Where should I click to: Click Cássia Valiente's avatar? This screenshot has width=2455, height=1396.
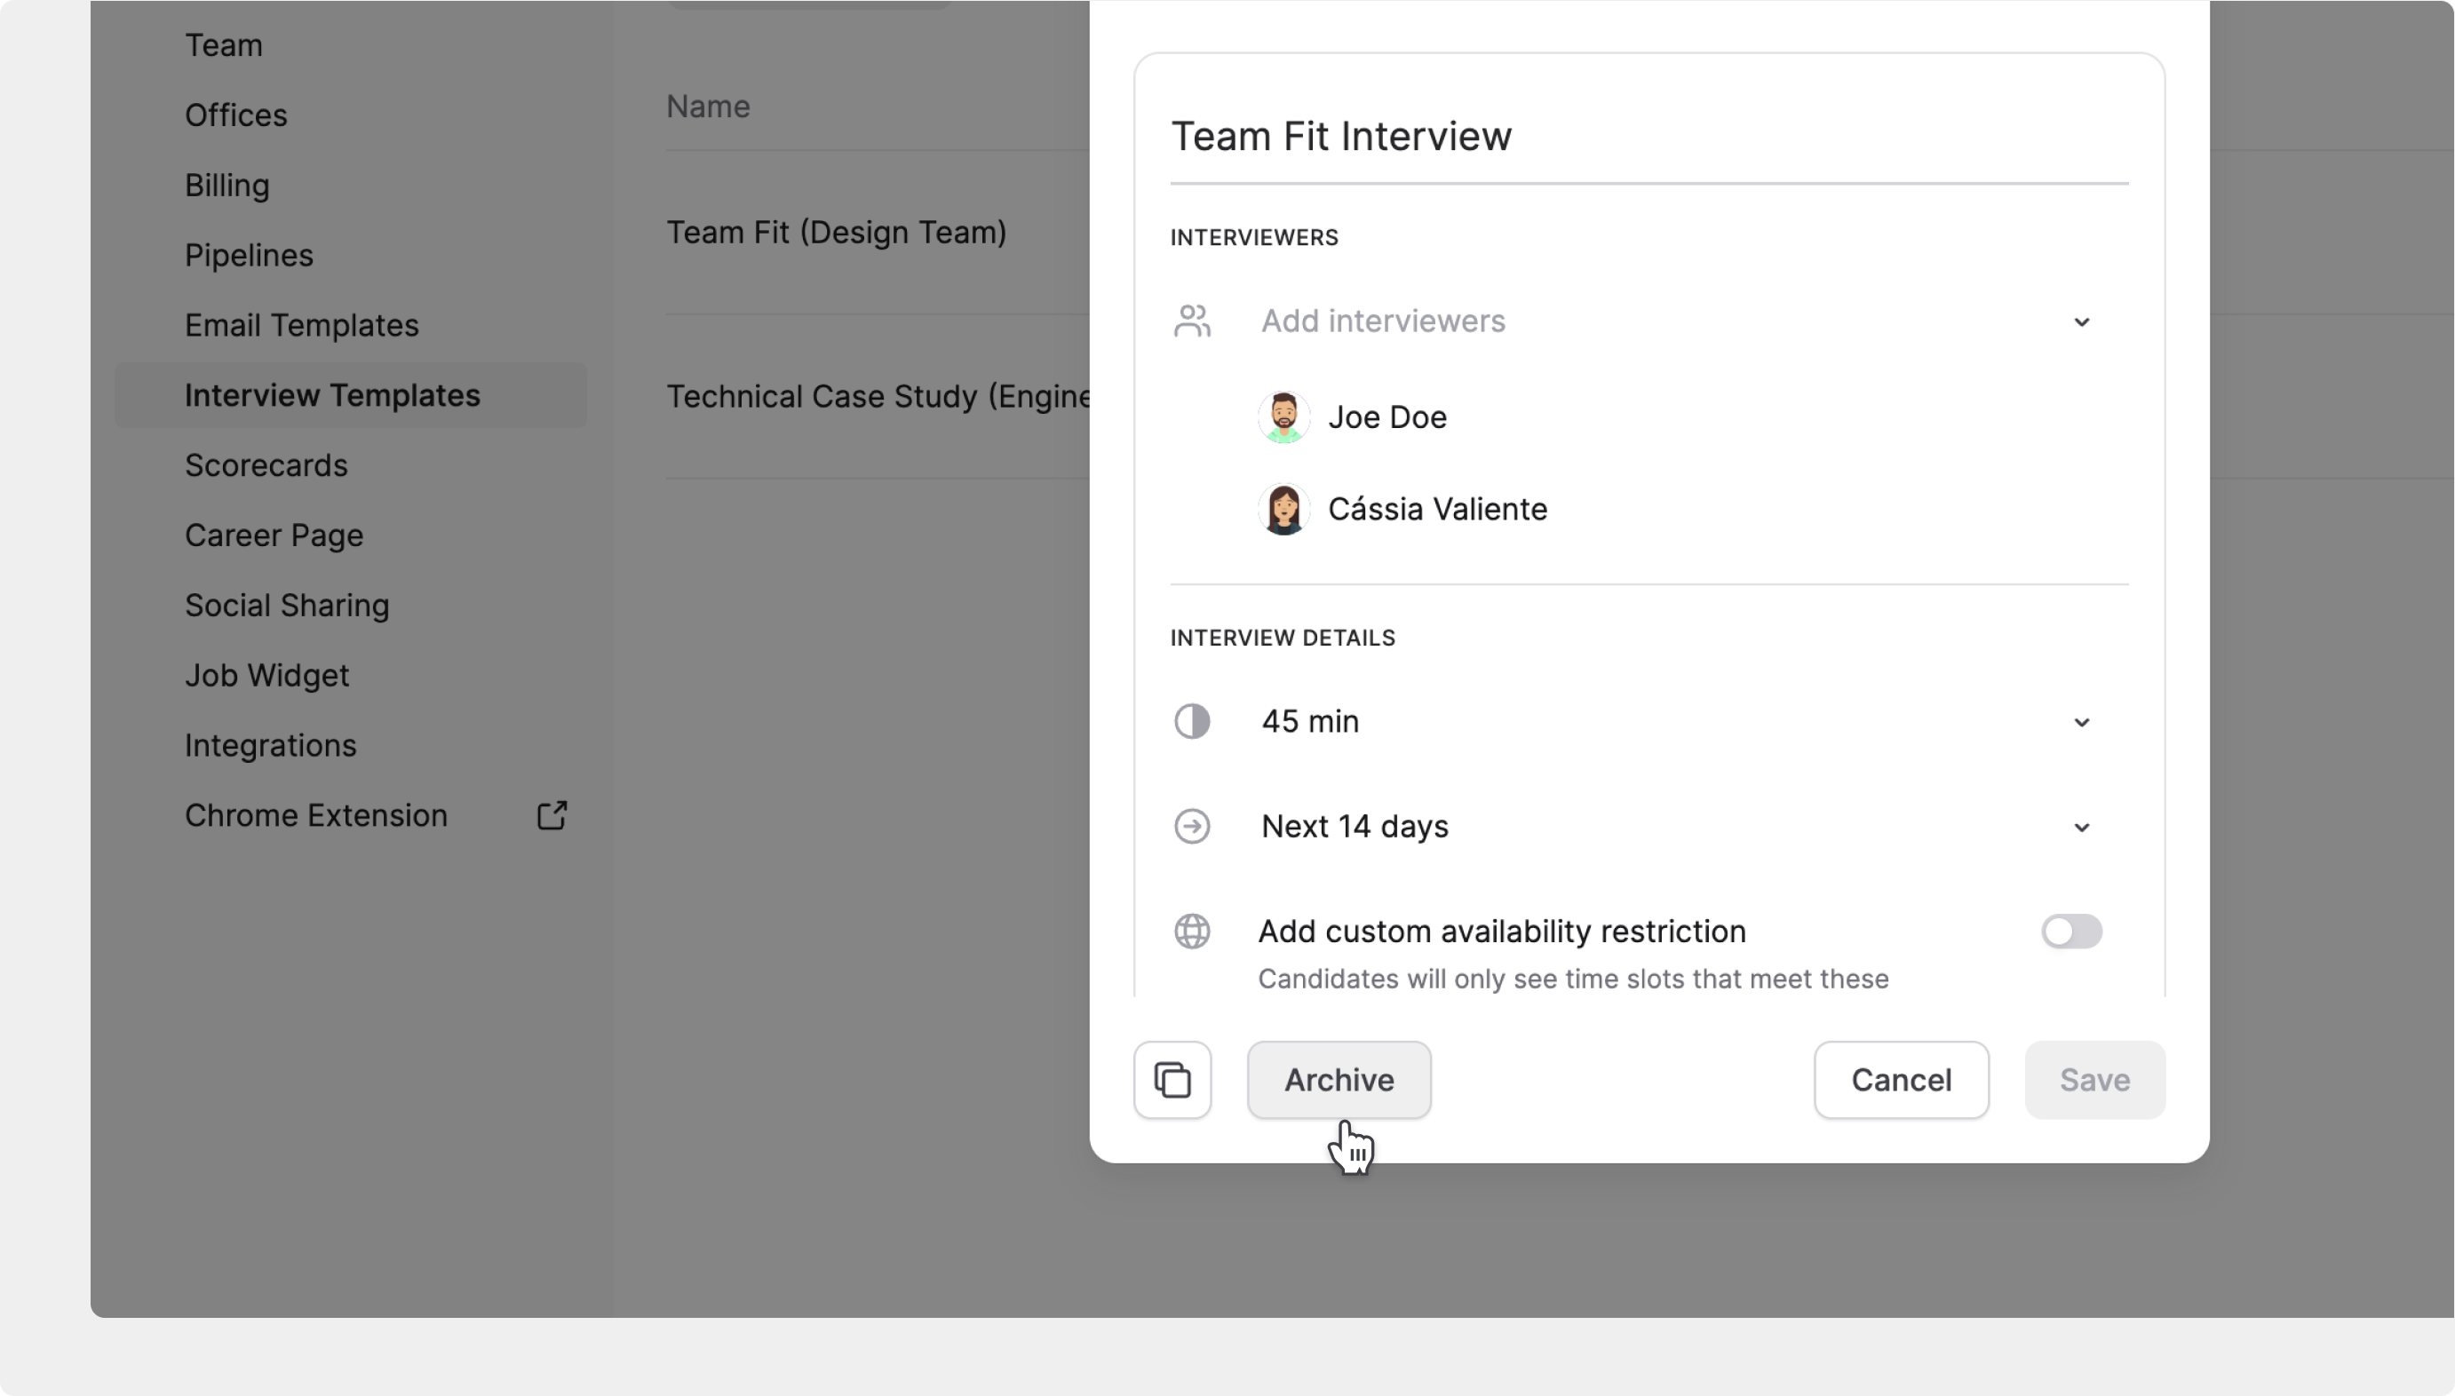(1283, 509)
